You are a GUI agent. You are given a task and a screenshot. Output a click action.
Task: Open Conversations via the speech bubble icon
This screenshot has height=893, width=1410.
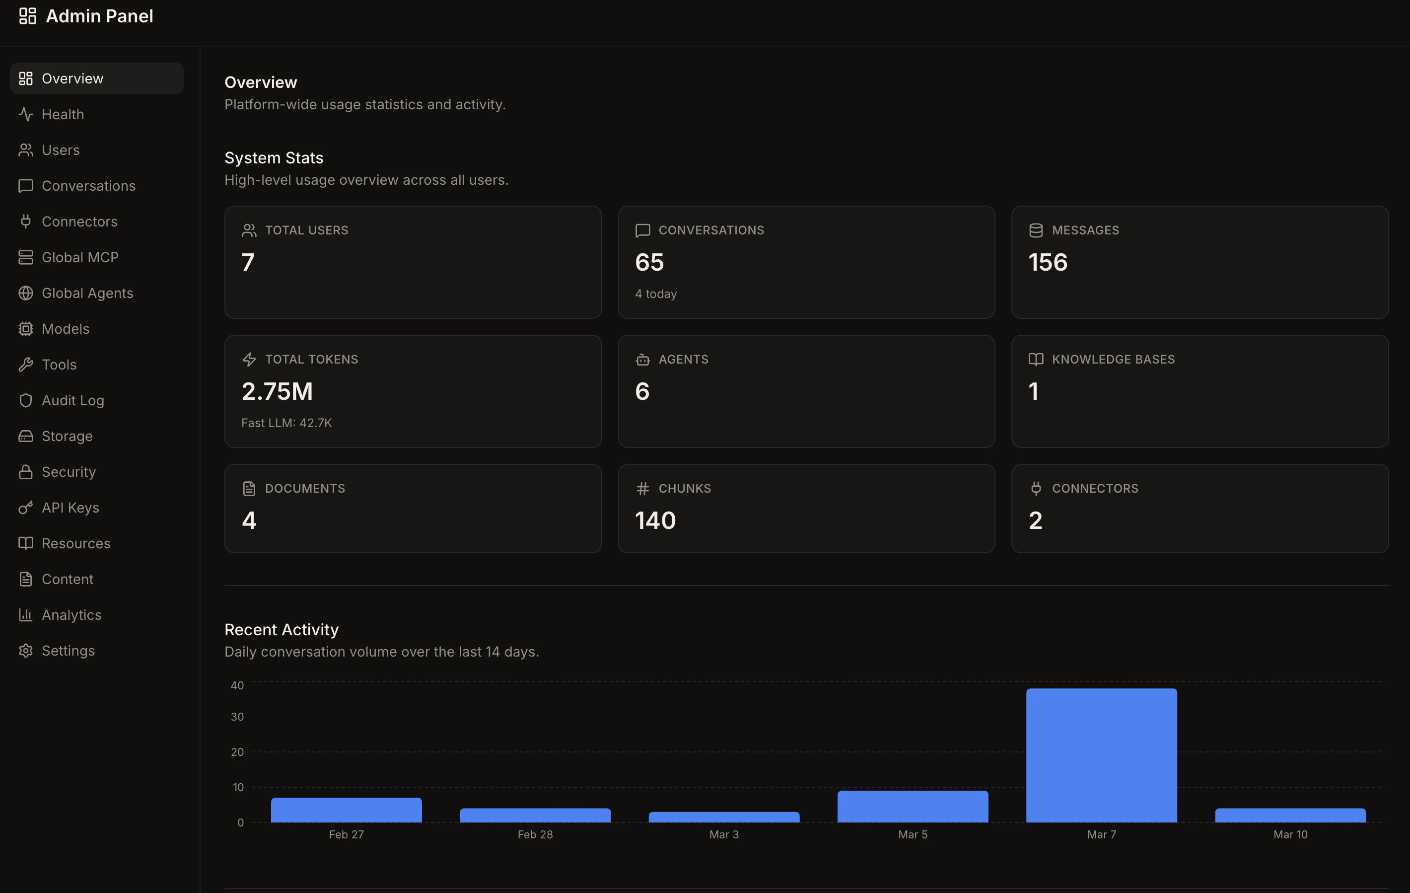pos(26,186)
